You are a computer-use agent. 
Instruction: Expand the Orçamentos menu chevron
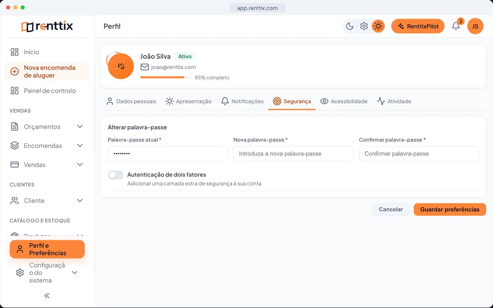pyautogui.click(x=80, y=127)
